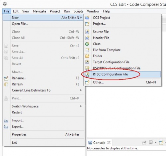The height and width of the screenshot is (156, 166).
Task: Select Class in New submenu
Action: pyautogui.click(x=123, y=44)
